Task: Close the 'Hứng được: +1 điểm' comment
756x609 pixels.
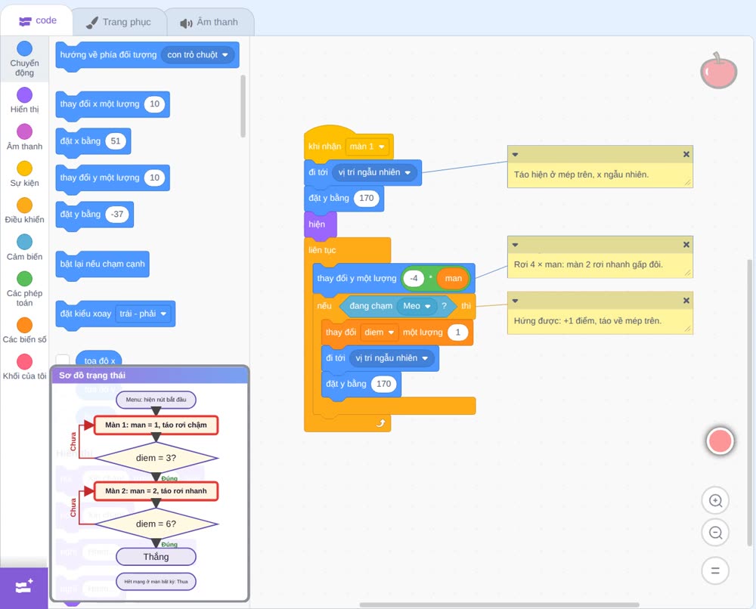Action: (686, 301)
